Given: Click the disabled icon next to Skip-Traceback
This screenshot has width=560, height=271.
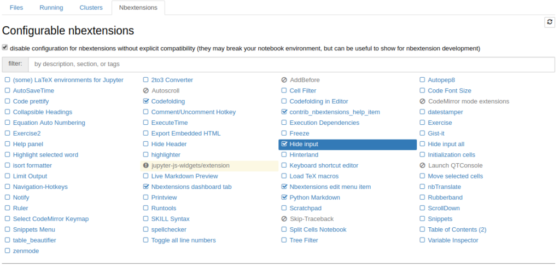Looking at the screenshot, I should 284,219.
